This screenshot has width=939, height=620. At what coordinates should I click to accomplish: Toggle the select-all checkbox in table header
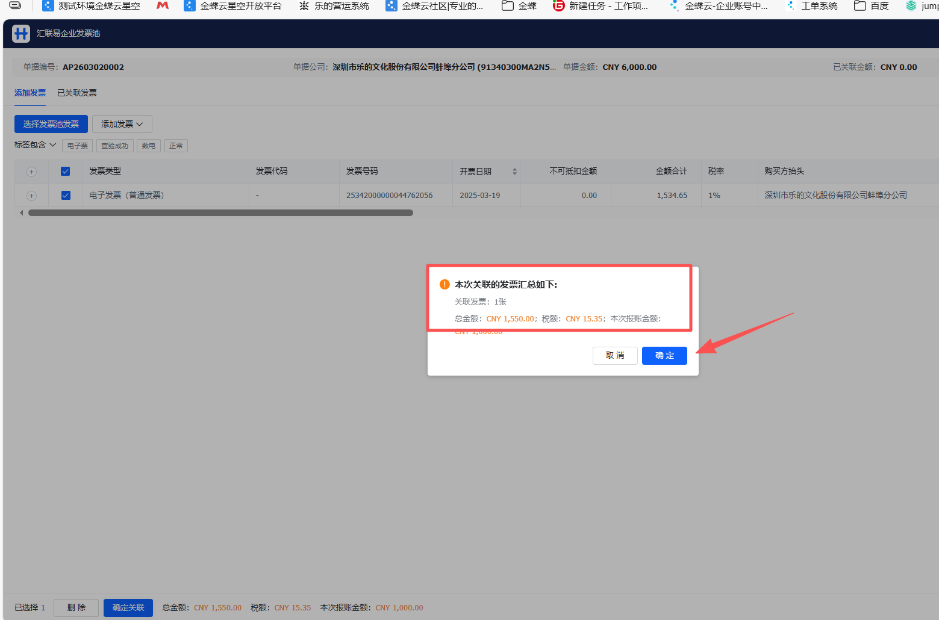click(66, 172)
